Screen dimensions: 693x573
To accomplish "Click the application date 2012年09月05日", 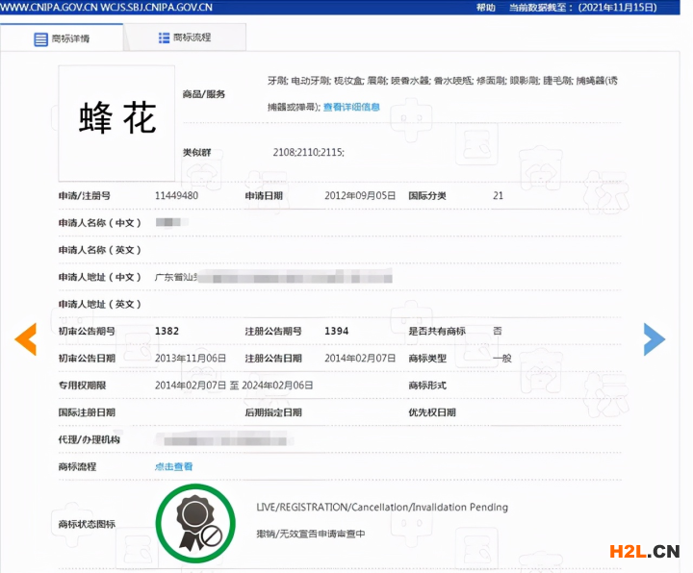I will [360, 195].
